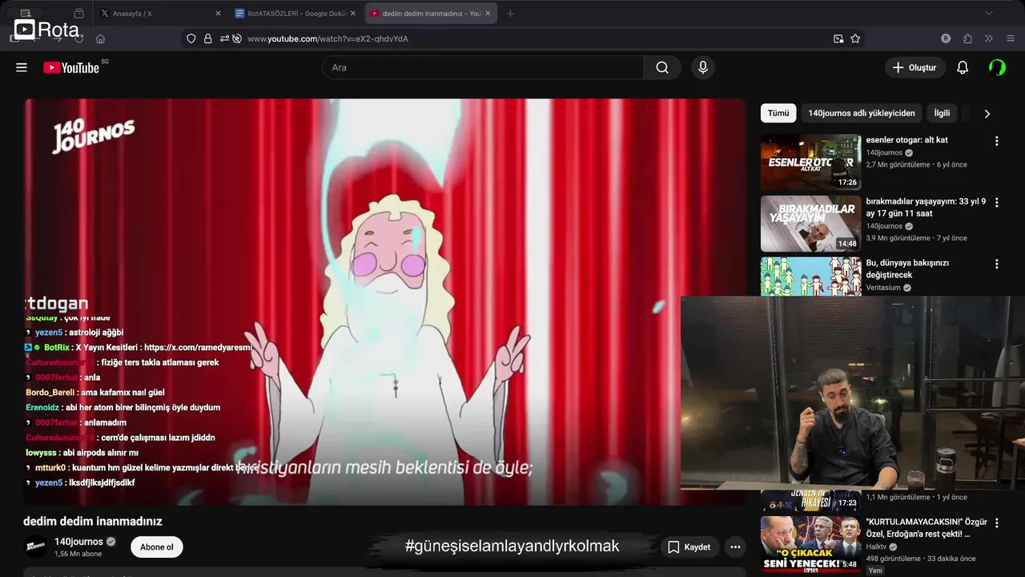Click the BIRAKMADILAR YAŞAYAYIM video thumbnail
The image size is (1025, 577).
[810, 224]
